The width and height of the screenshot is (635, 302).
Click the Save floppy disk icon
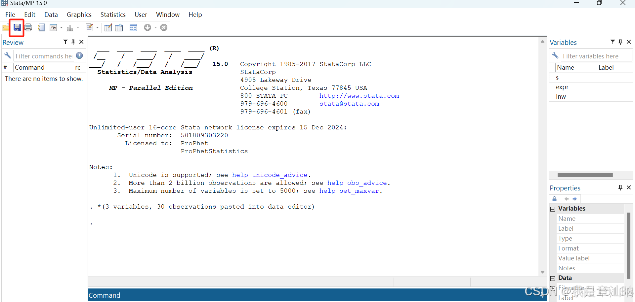pyautogui.click(x=17, y=27)
